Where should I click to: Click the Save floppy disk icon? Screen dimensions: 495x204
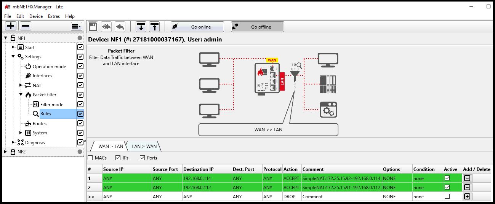coord(93,27)
